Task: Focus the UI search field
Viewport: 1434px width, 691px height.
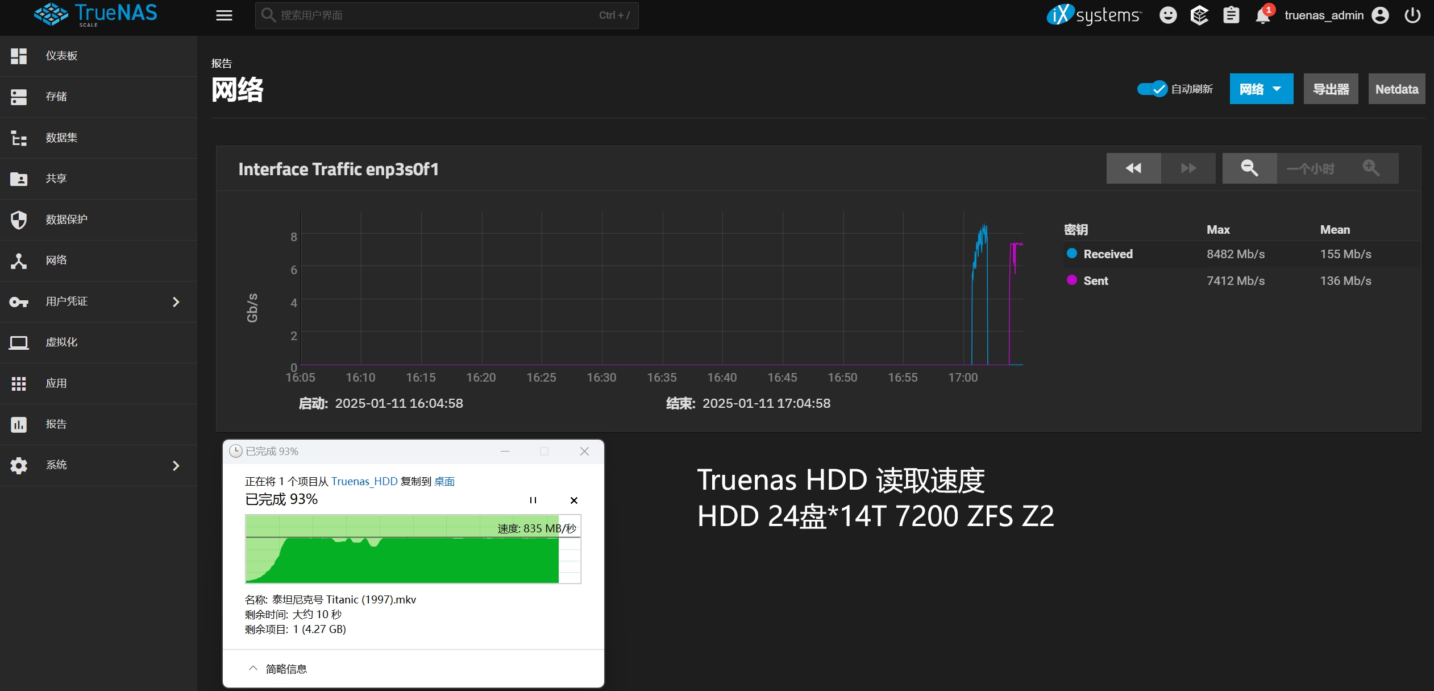Action: [x=447, y=15]
